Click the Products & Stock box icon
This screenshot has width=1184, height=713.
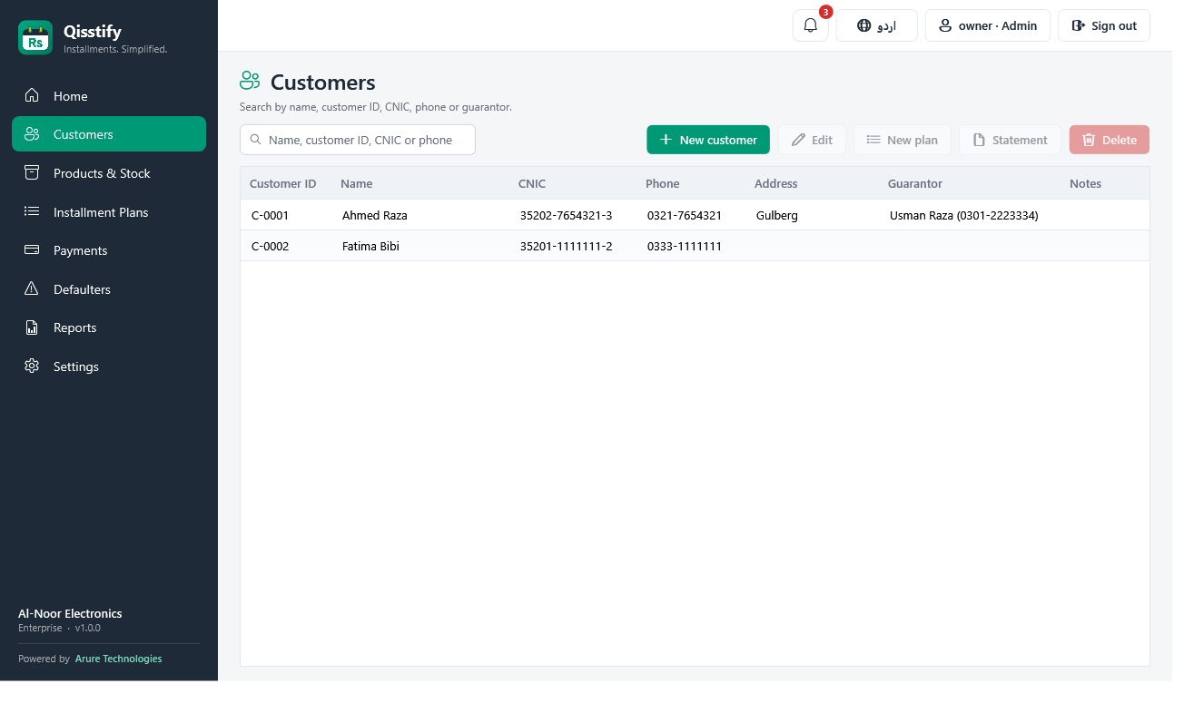tap(32, 172)
